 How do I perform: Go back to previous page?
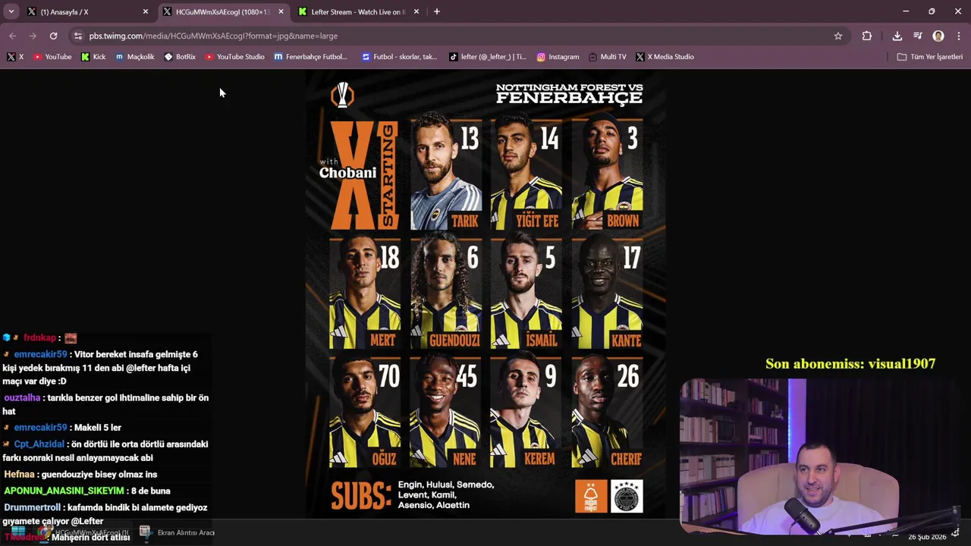(12, 36)
